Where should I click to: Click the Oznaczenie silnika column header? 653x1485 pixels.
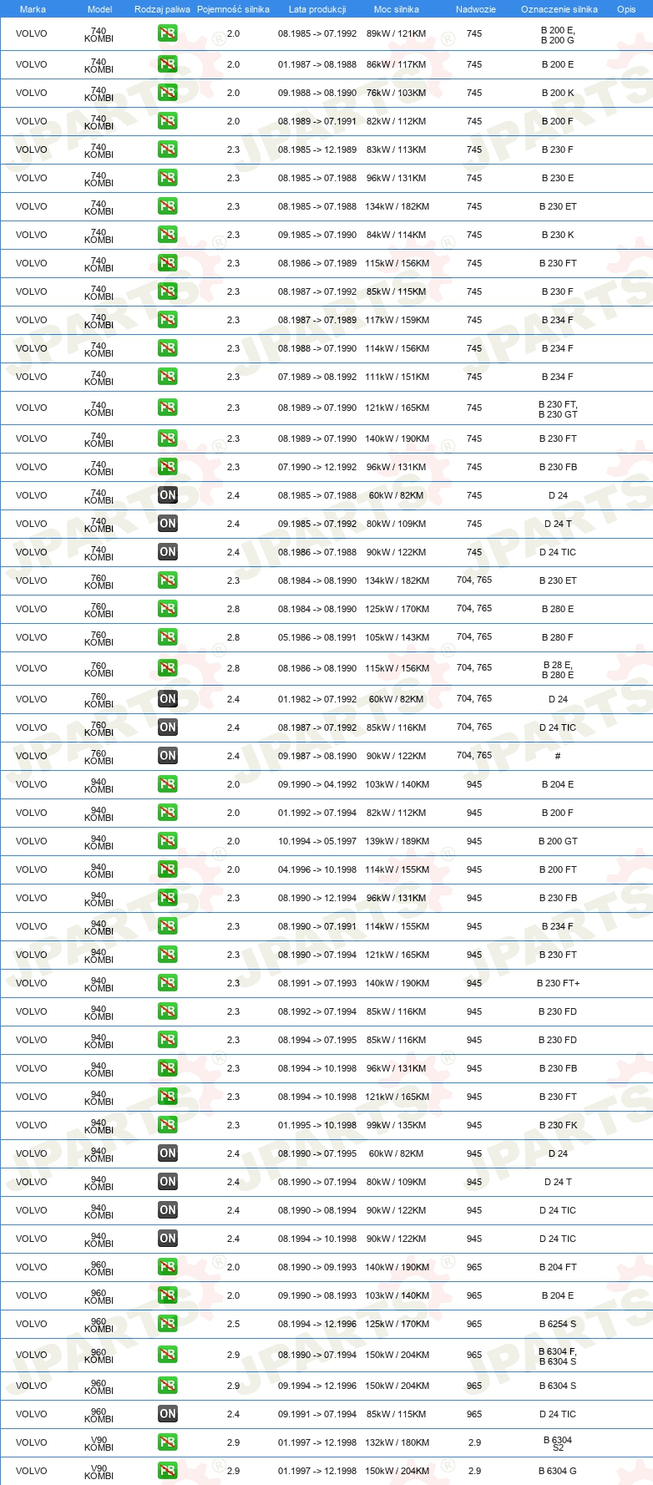point(559,9)
